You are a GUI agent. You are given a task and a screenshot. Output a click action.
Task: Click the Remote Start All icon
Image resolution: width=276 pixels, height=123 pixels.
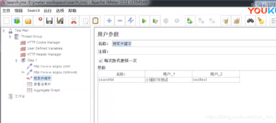click(x=190, y=21)
